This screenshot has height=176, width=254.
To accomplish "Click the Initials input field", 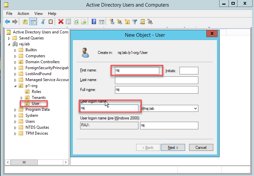I will (189, 70).
